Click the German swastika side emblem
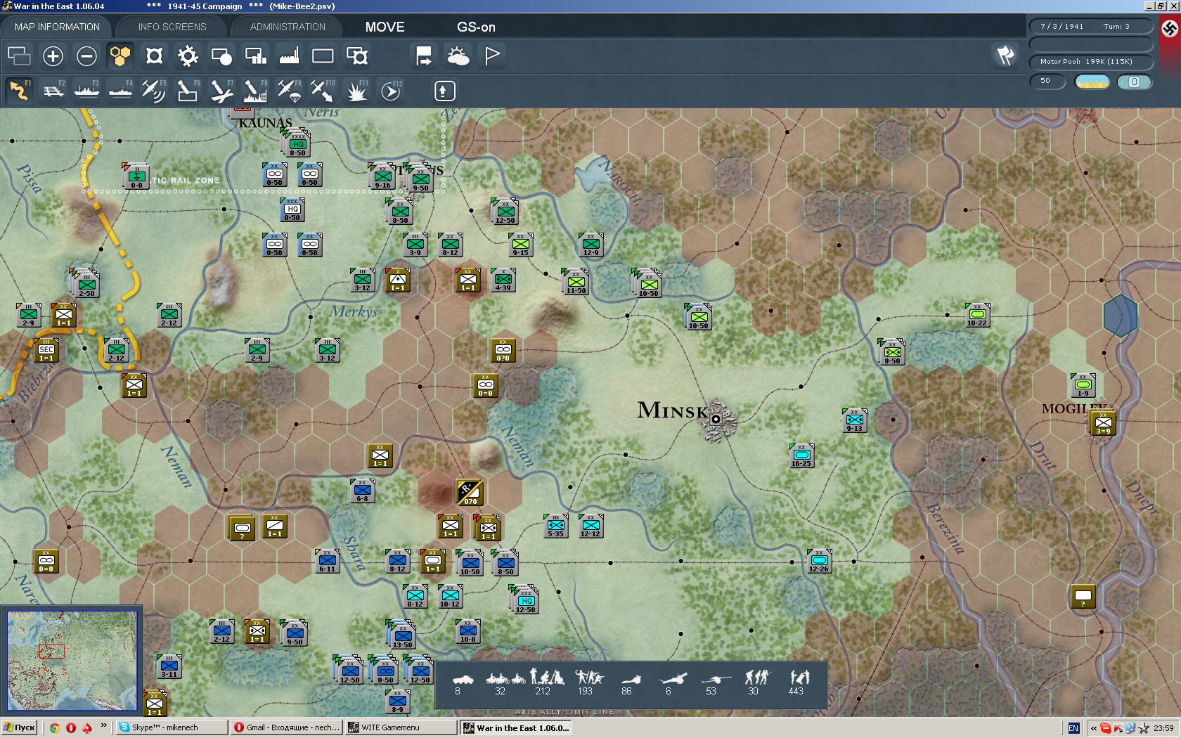1181x738 pixels. [1169, 28]
